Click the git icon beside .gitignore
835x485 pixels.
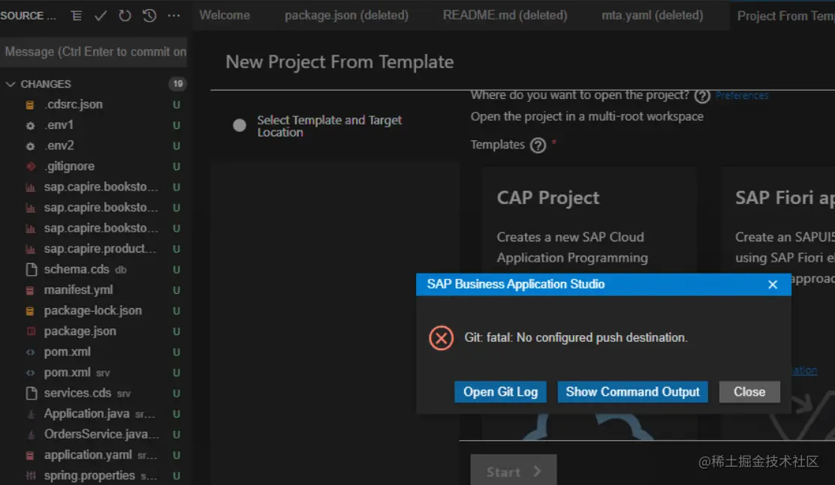tap(31, 166)
